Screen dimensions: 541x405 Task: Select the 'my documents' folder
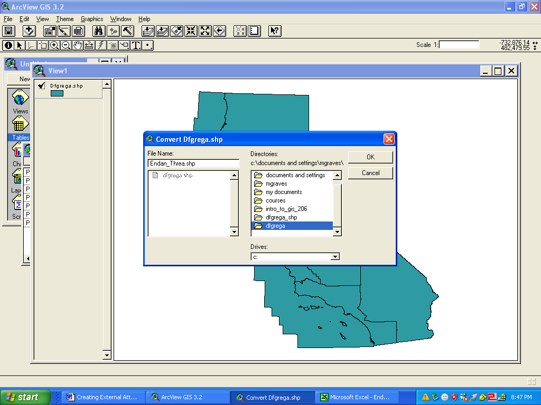coord(292,192)
